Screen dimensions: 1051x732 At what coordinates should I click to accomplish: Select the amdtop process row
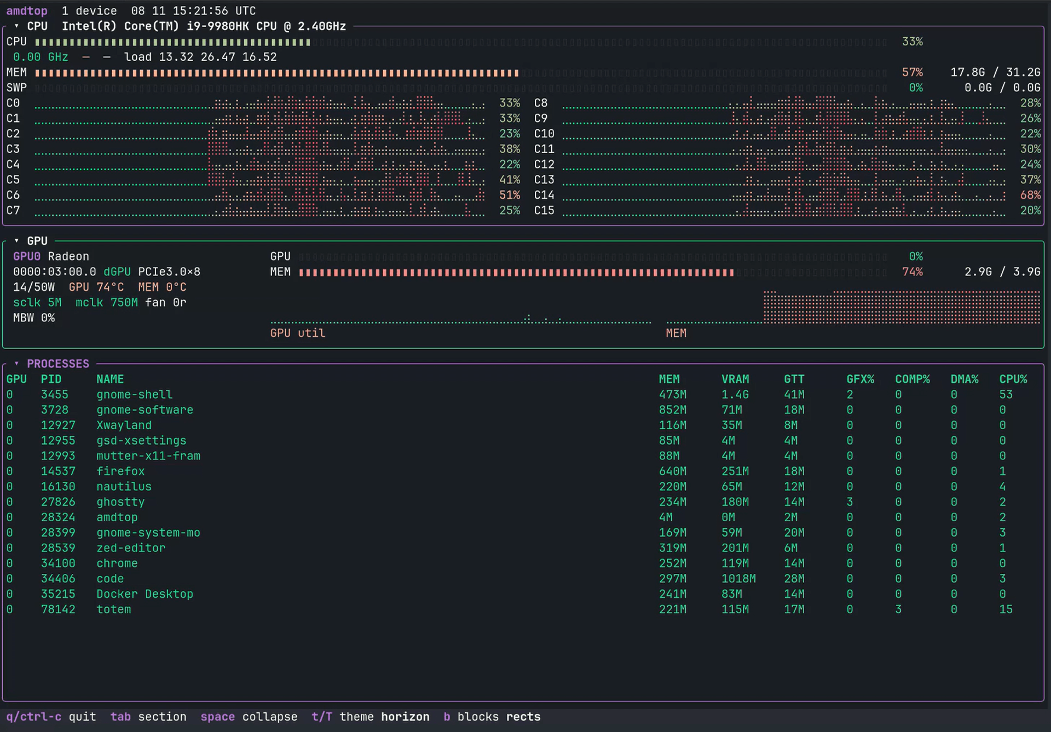[523, 517]
